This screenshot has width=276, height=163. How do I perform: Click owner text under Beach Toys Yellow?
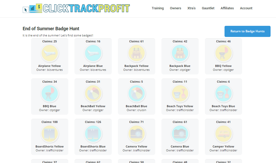click(x=180, y=110)
